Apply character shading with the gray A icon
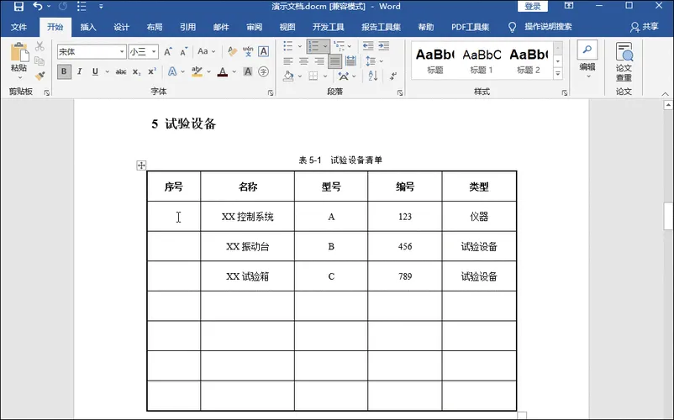This screenshot has width=674, height=420. tap(248, 71)
